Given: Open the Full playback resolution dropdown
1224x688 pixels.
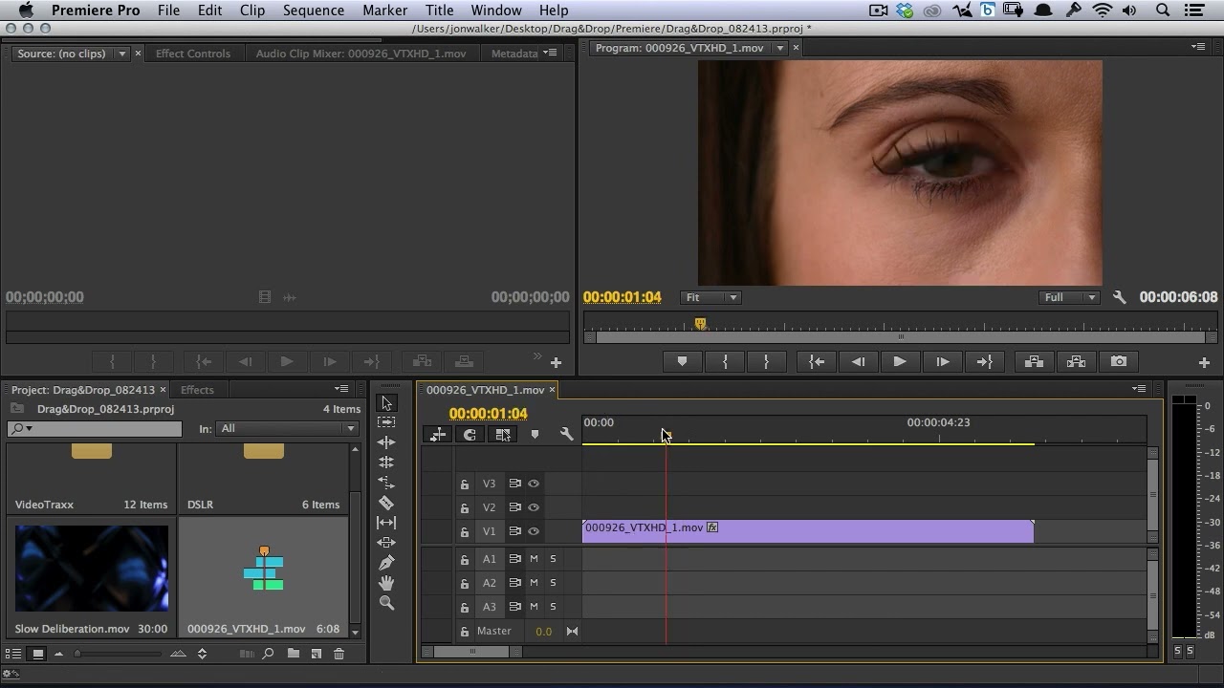Looking at the screenshot, I should pyautogui.click(x=1069, y=297).
